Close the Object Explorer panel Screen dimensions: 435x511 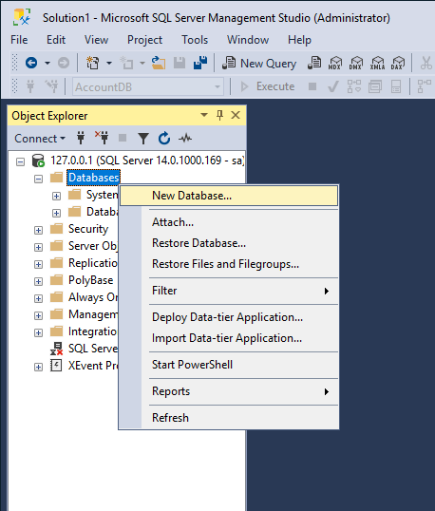coord(236,115)
